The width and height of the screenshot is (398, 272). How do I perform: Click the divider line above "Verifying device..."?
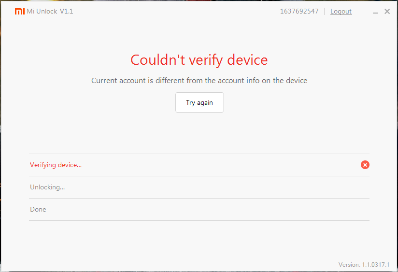click(x=199, y=154)
